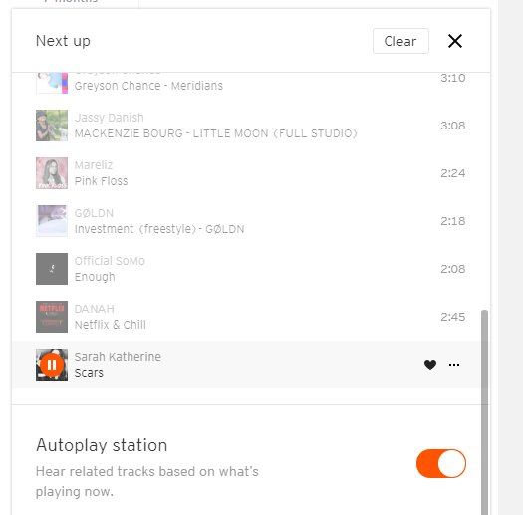
Task: Close the Next up panel
Action: 455,41
